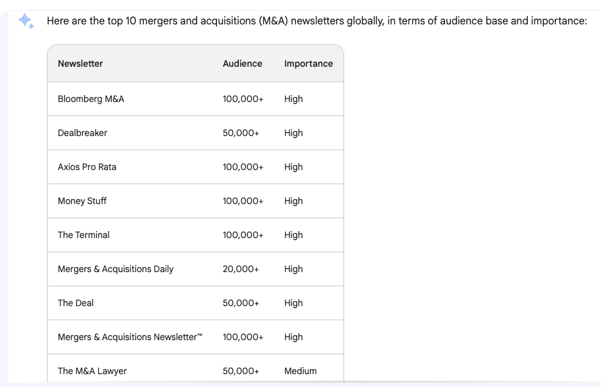Select the Audience column header
This screenshot has width=601, height=387.
242,64
